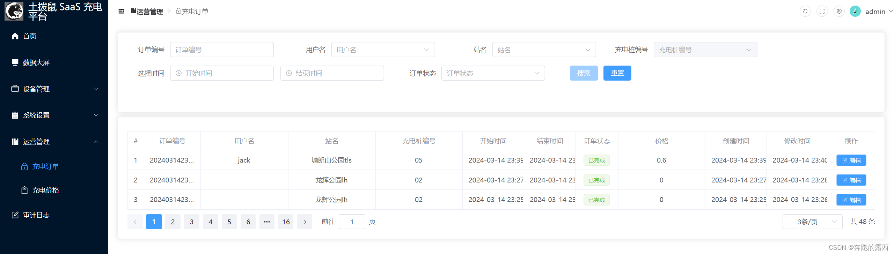Image resolution: width=894 pixels, height=254 pixels.
Task: Open the settings gear icon
Action: tap(839, 11)
